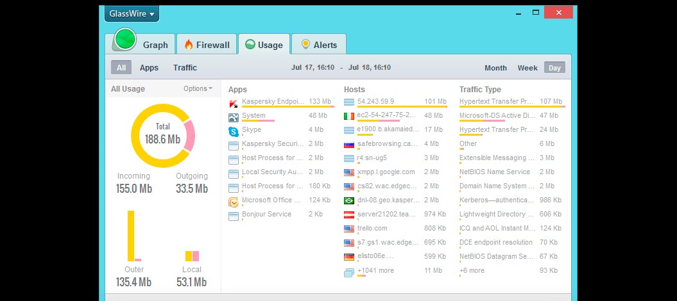
Task: Click the flame icon on Firewall tab
Action: (x=189, y=45)
